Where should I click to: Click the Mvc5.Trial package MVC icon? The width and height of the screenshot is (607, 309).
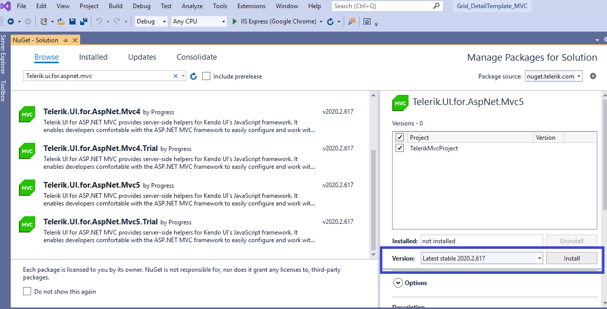pos(27,225)
